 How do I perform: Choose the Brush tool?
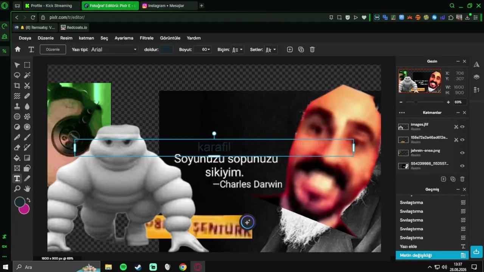click(x=27, y=137)
